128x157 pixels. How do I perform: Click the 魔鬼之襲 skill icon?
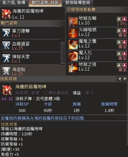pos(73,45)
